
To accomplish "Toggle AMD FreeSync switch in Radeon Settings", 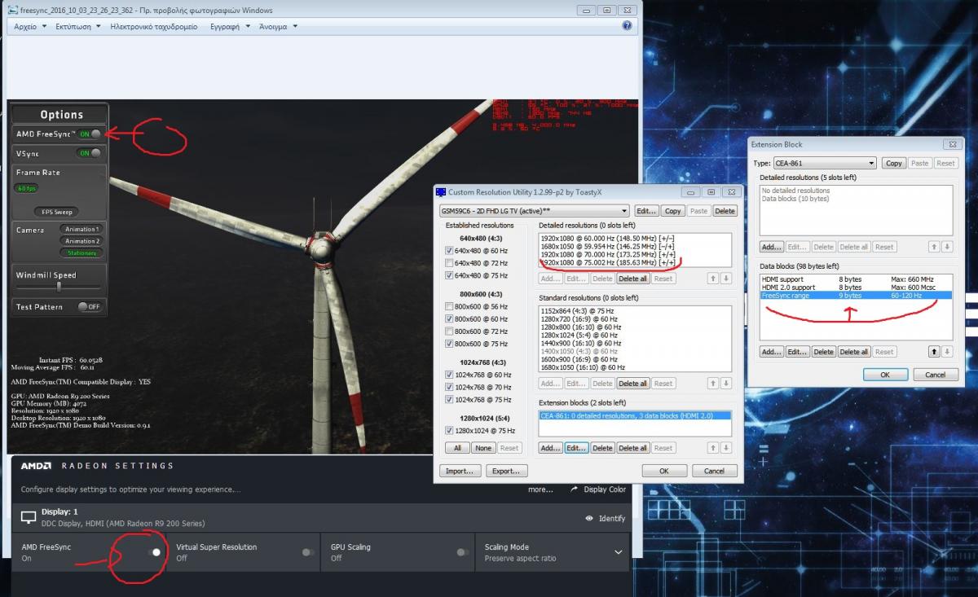I will pos(152,552).
